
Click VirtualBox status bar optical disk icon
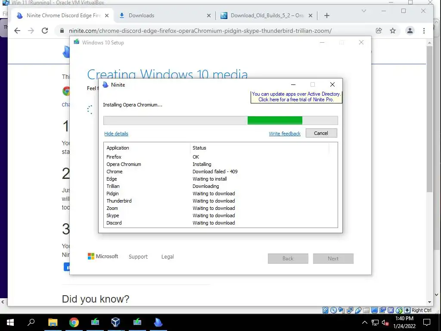333,310
